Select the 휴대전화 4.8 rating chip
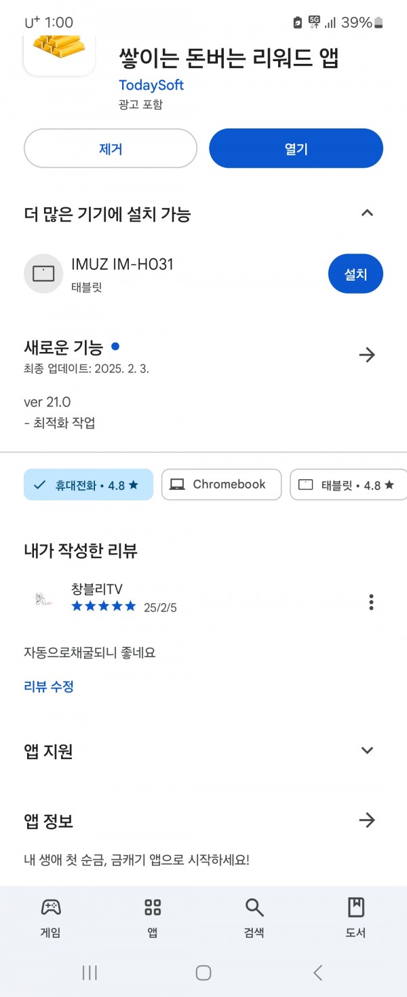 [88, 485]
